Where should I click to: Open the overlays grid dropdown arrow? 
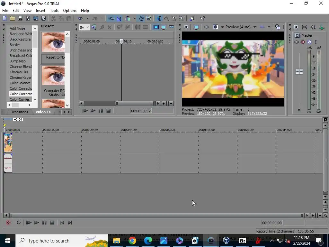(269, 27)
